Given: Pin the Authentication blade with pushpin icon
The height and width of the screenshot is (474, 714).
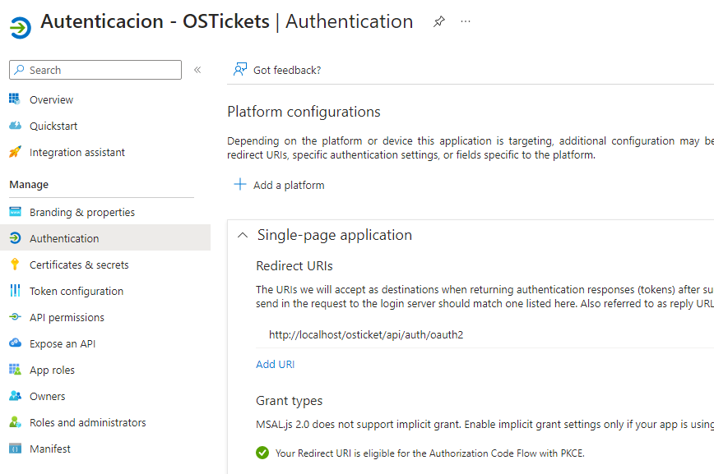Looking at the screenshot, I should [x=439, y=21].
